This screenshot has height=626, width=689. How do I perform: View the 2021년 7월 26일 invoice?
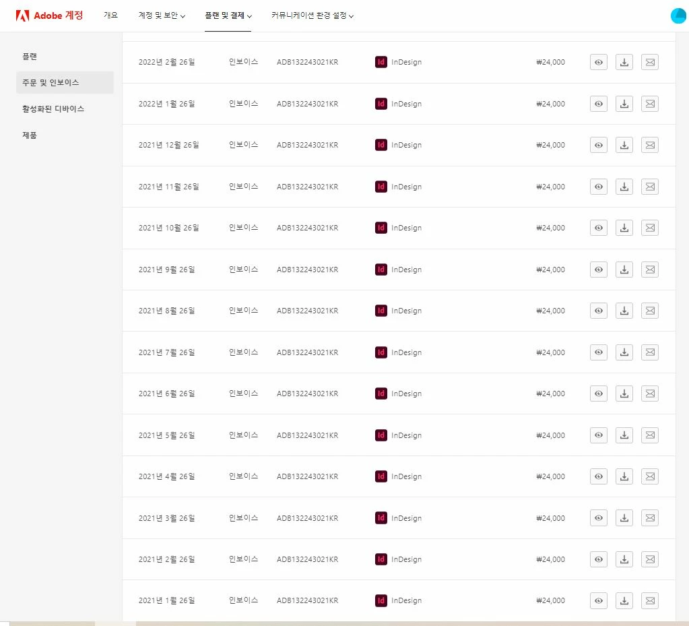point(599,352)
